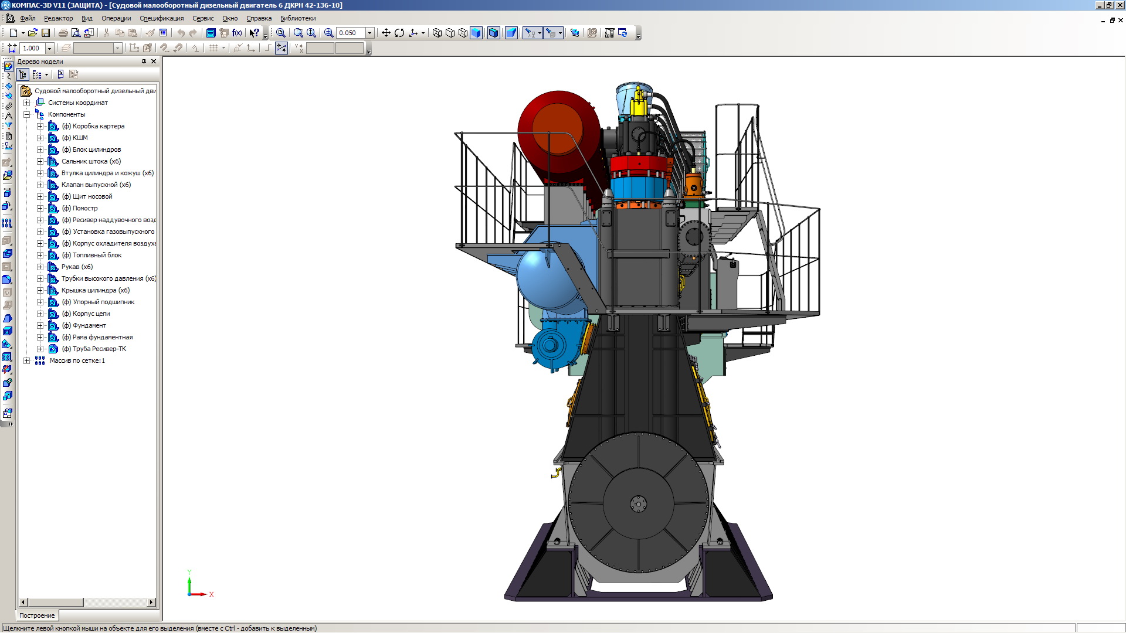Select the Построение tab at bottom
Image resolution: width=1126 pixels, height=633 pixels.
(x=37, y=615)
